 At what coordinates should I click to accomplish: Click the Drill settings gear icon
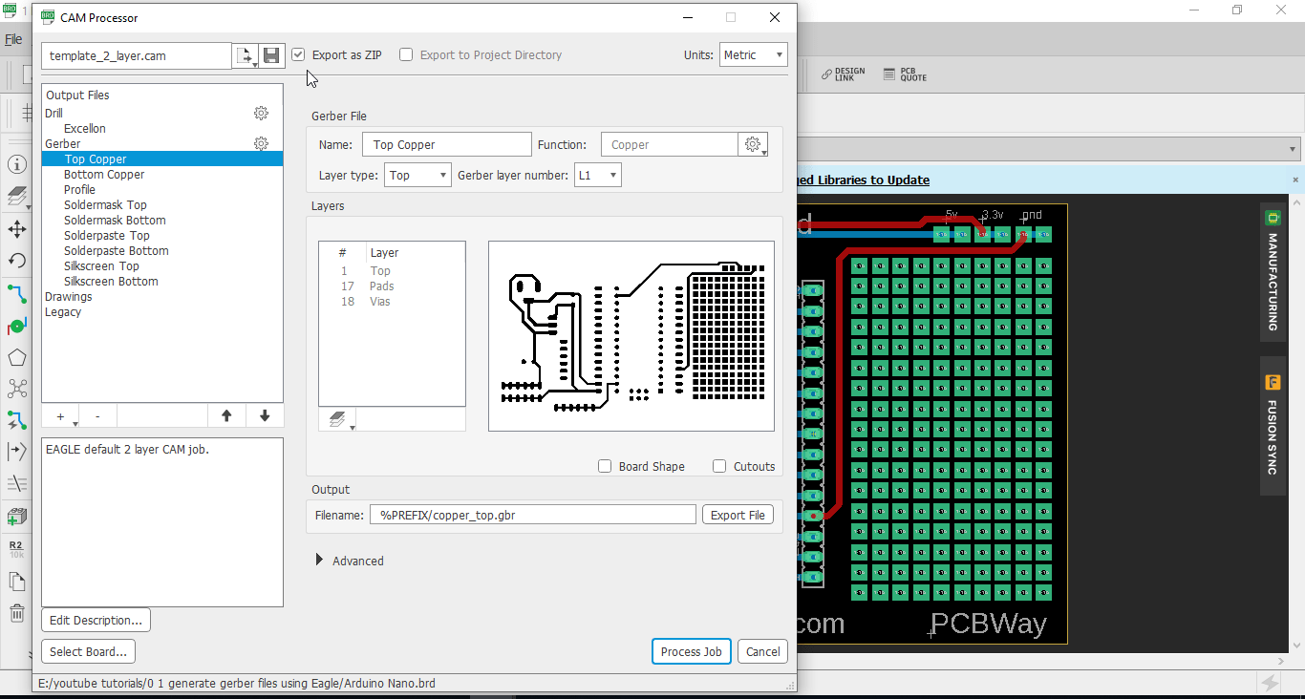click(261, 114)
